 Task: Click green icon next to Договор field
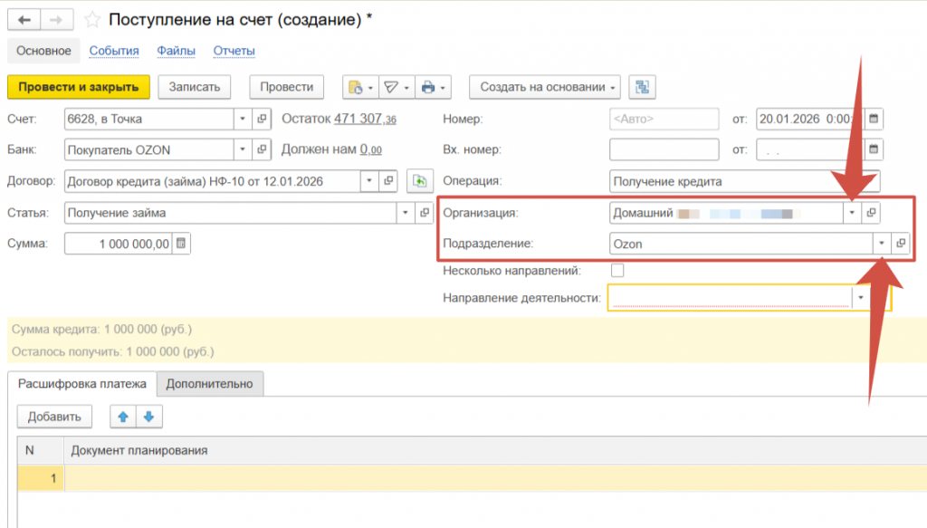[419, 181]
